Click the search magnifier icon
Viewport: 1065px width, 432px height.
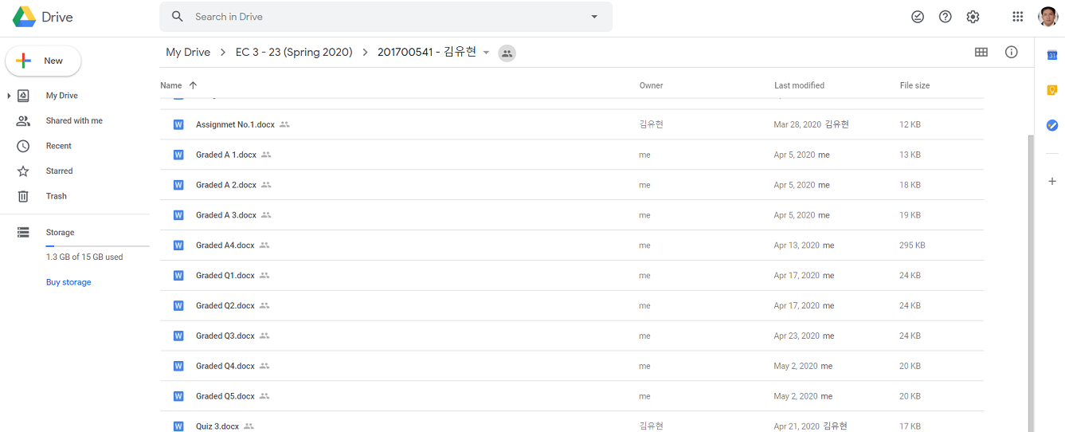[178, 17]
